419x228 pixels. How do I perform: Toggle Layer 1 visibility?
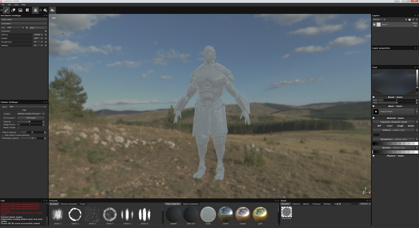pyautogui.click(x=374, y=25)
